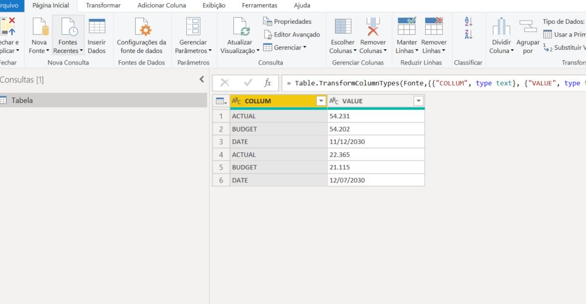Click the cell with value 54.231
586x304 pixels.
[x=376, y=116]
